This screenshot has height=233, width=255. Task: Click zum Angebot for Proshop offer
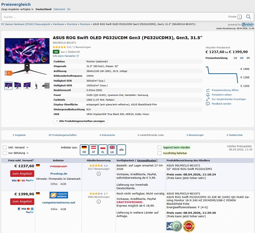22,174
